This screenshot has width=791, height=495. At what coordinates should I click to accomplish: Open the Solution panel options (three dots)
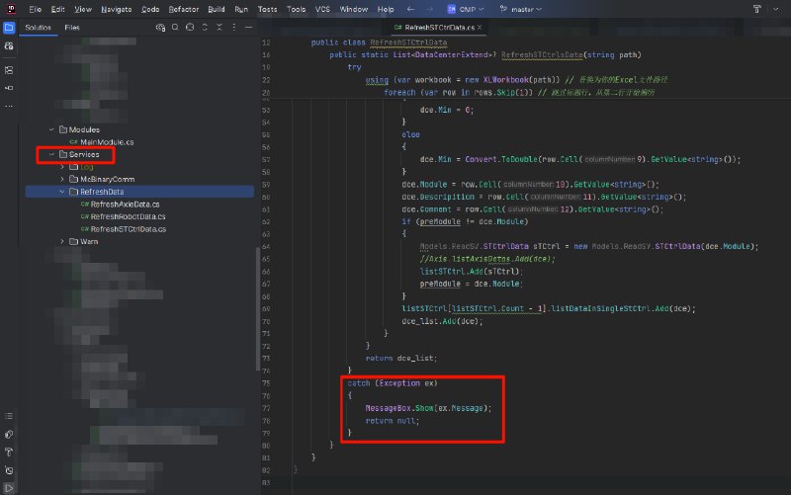[233, 28]
